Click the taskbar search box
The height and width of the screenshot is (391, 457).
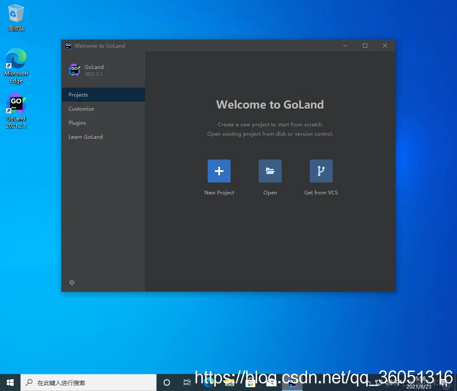(89, 382)
